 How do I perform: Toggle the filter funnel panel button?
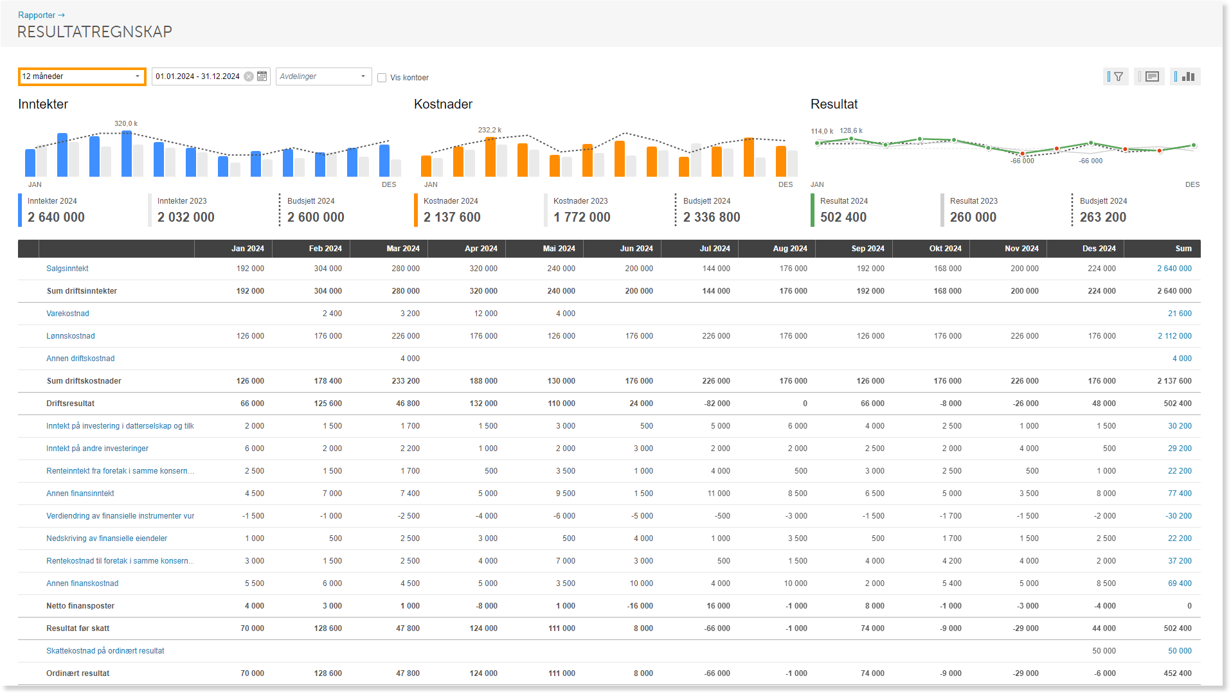tap(1115, 76)
